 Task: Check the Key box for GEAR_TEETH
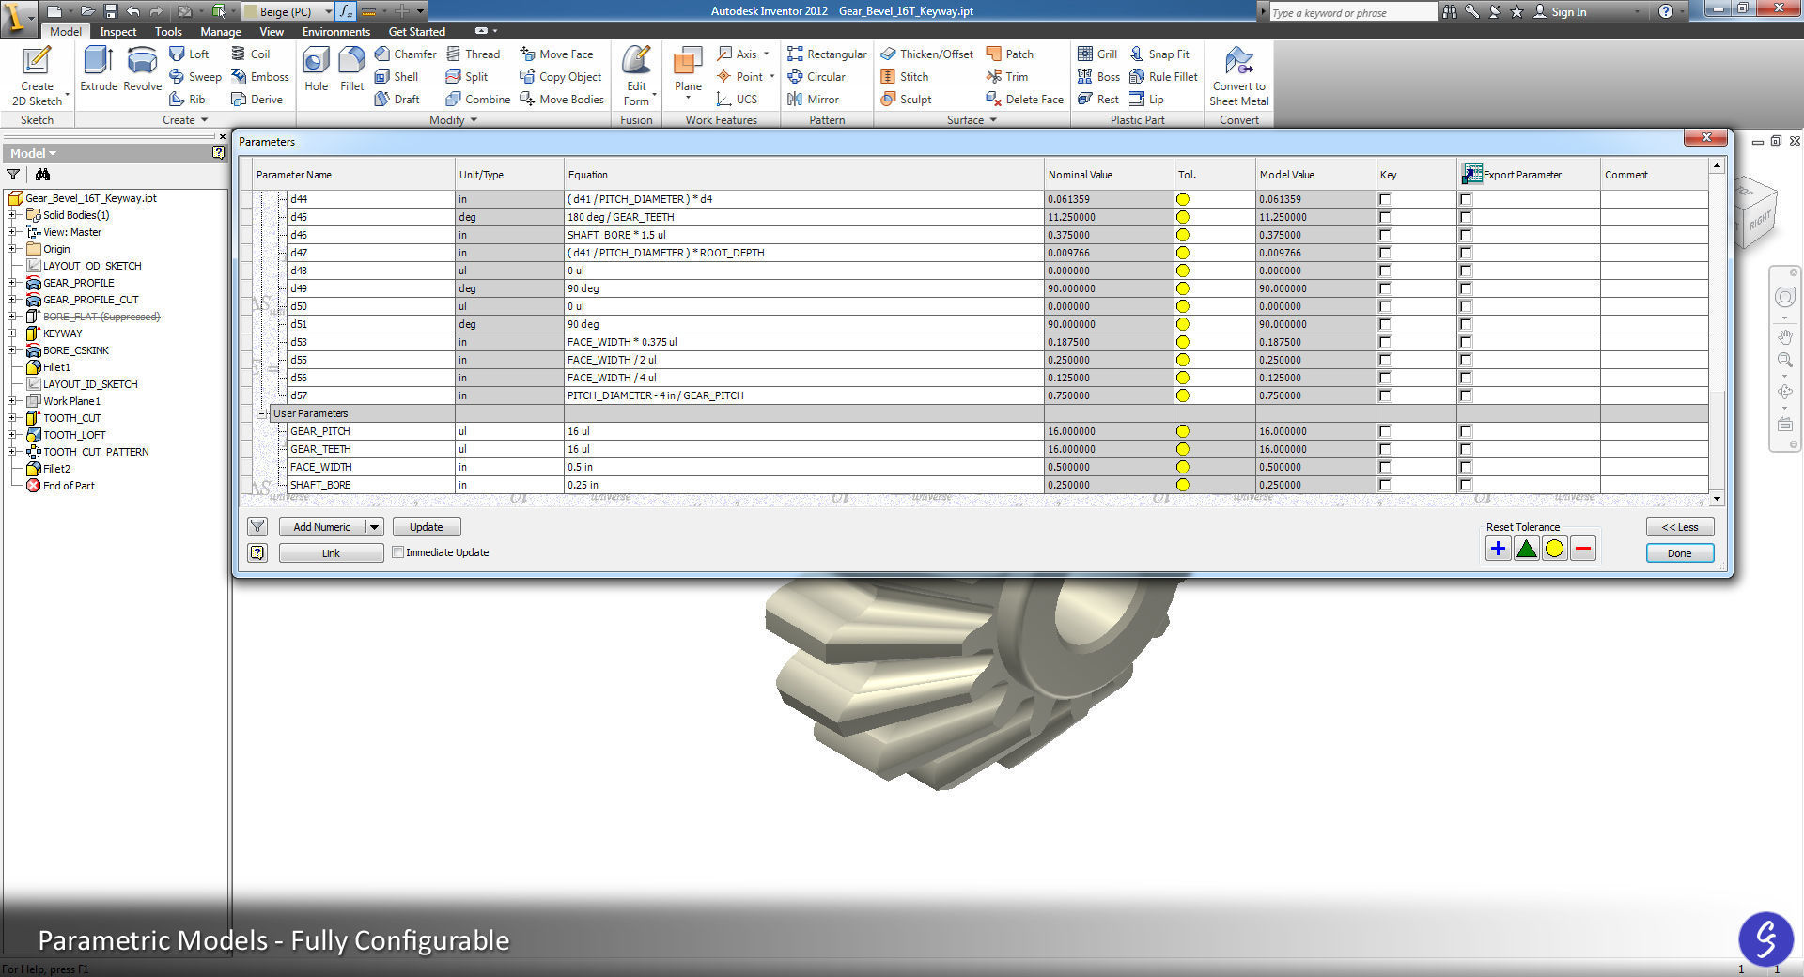(x=1385, y=449)
